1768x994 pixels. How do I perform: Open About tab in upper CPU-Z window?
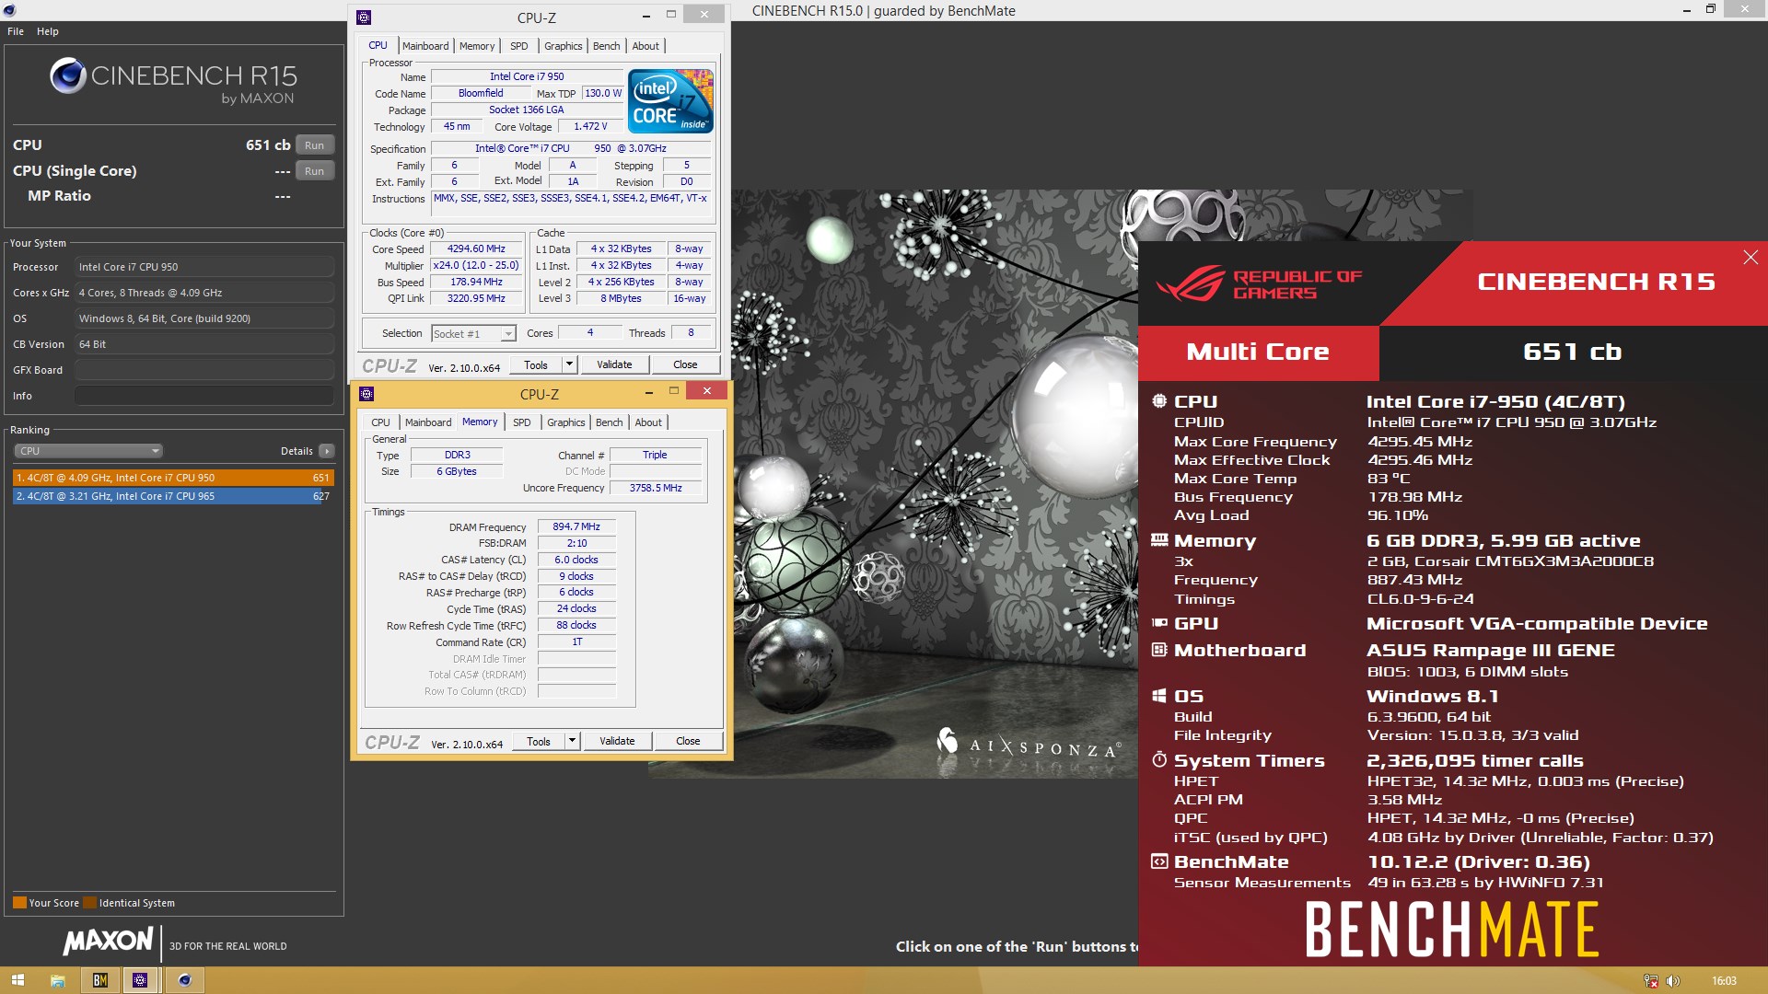646,46
